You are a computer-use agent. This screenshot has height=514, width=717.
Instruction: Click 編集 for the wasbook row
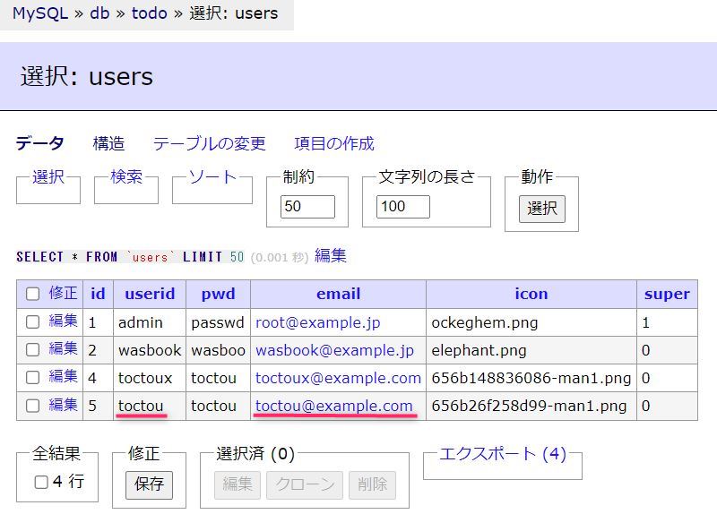pos(63,348)
